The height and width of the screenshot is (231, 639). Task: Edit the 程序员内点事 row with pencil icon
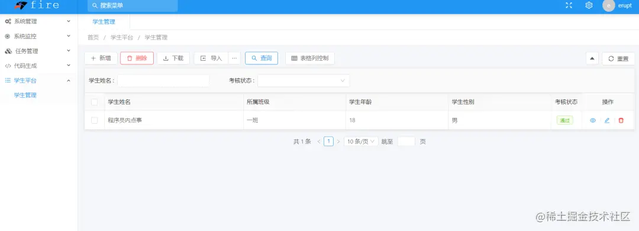607,121
